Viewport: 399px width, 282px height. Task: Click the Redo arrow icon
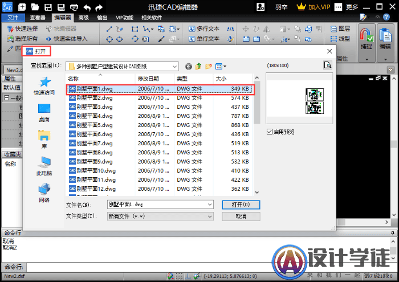(x=99, y=7)
